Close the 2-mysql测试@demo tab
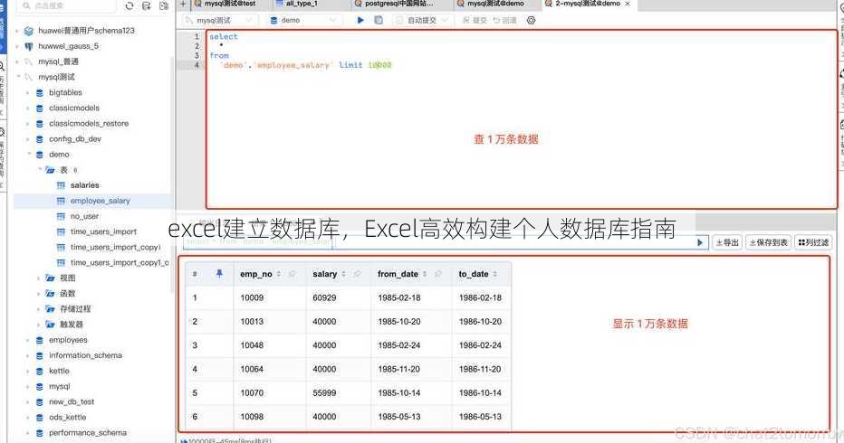The height and width of the screenshot is (443, 844). click(628, 4)
